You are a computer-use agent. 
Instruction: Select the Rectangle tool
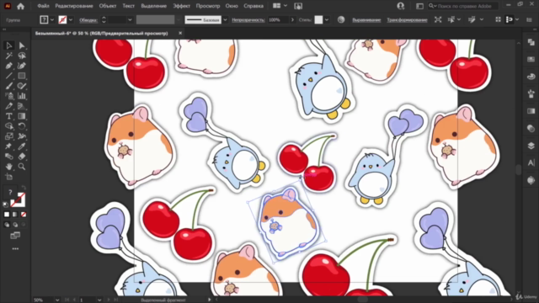(x=22, y=76)
